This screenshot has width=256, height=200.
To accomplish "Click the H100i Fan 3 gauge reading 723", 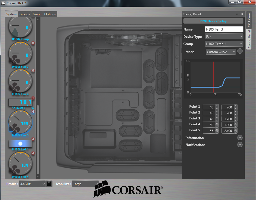I will point(20,123).
